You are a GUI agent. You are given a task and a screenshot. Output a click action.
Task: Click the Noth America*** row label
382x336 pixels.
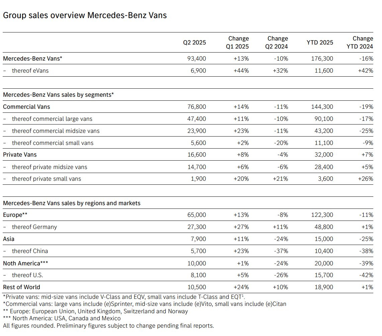pyautogui.click(x=25, y=263)
